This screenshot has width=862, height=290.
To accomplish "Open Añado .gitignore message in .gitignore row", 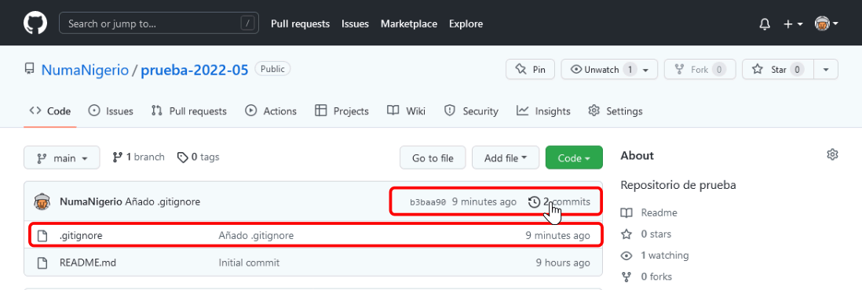I will tap(256, 236).
